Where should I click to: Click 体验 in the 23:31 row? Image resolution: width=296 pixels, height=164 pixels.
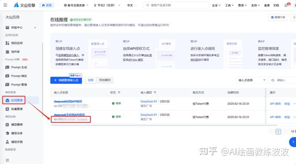tap(287, 104)
